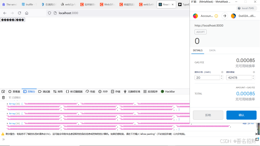
Task: Switch to the DETAILS tab in MetaMask
Action: [198, 50]
